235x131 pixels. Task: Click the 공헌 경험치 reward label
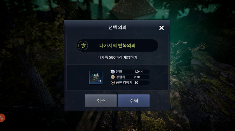pyautogui.click(x=124, y=82)
